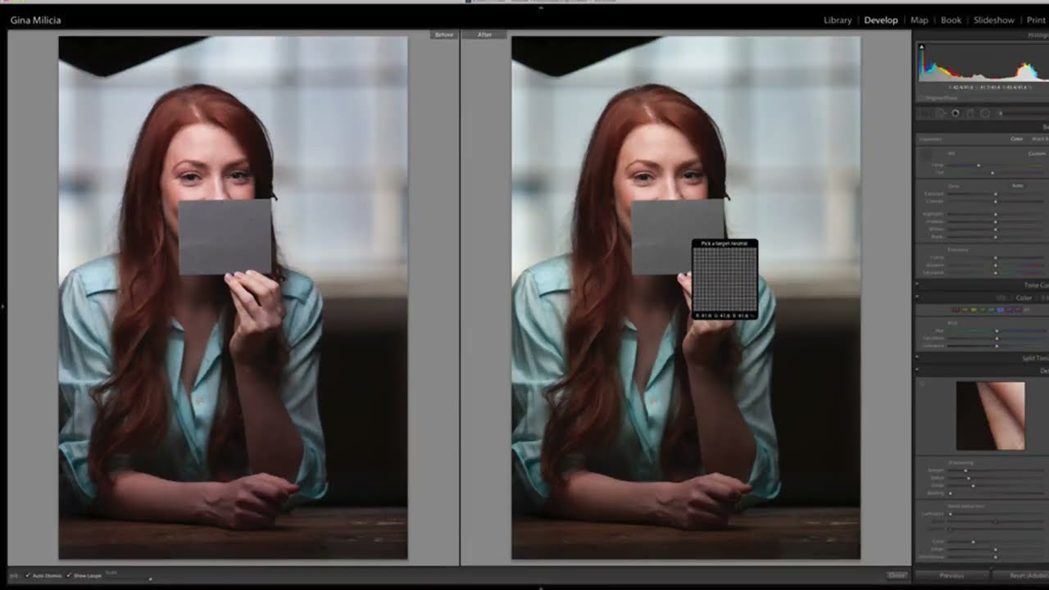Image resolution: width=1049 pixels, height=590 pixels.
Task: Switch to the Develop module
Action: point(881,20)
